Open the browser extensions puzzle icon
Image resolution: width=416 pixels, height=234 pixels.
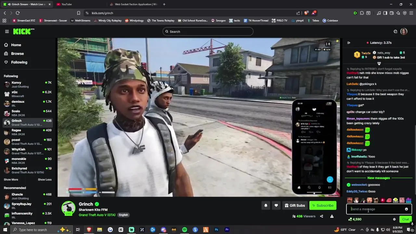362,13
